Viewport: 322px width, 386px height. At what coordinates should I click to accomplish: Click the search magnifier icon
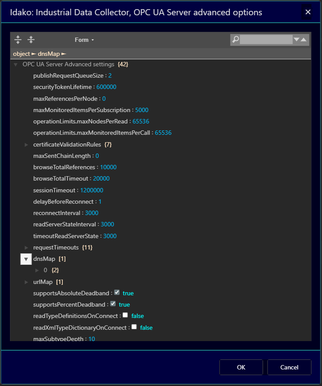[236, 40]
